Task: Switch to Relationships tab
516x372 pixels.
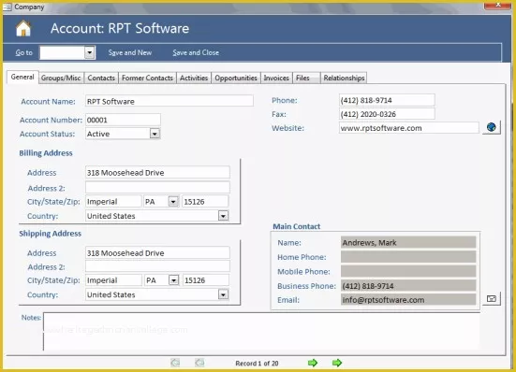Action: point(344,78)
